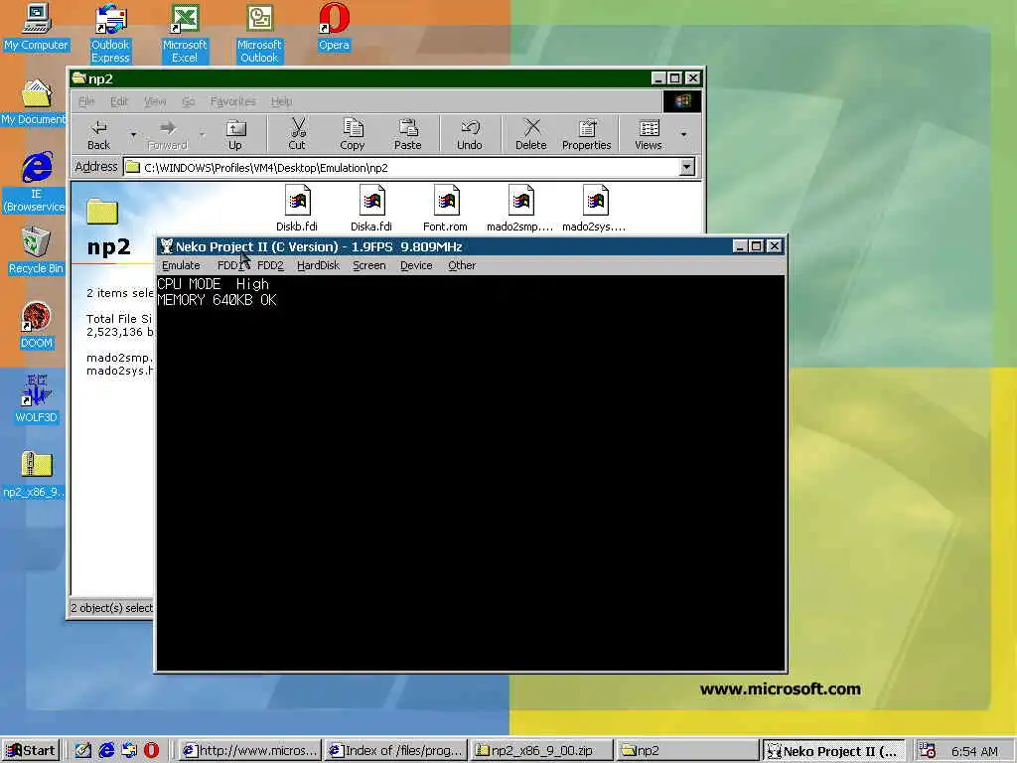Select the Diskb.fdi file
1017x763 pixels.
coord(297,209)
